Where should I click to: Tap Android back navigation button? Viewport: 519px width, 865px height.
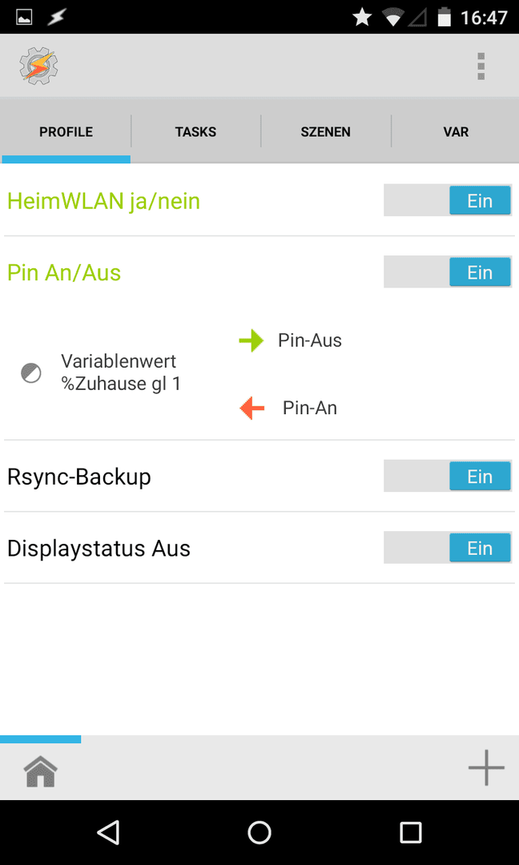tap(108, 832)
